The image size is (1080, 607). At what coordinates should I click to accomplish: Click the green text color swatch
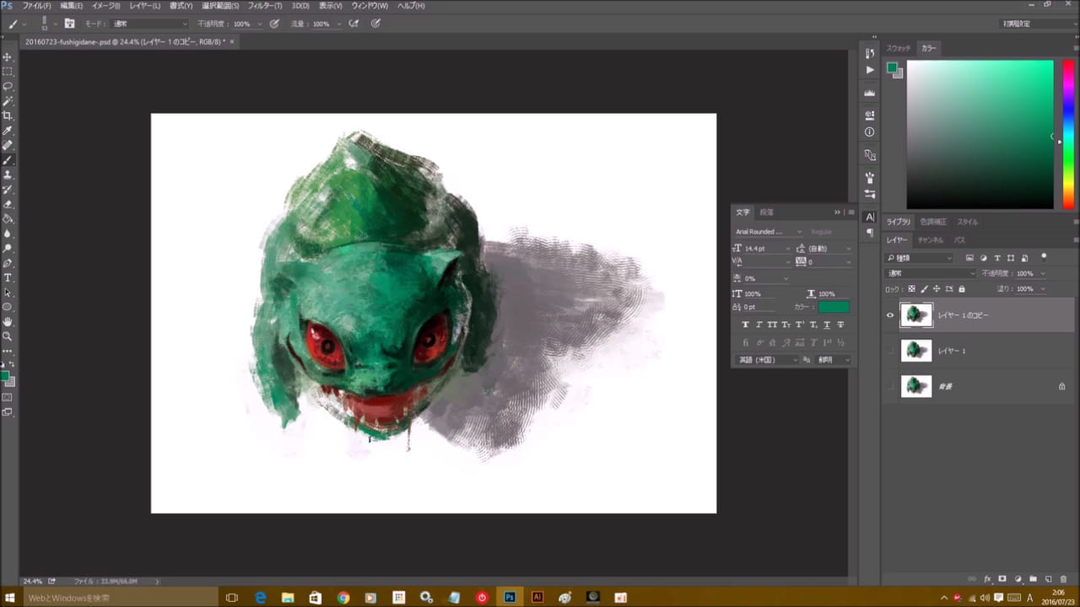[x=834, y=307]
